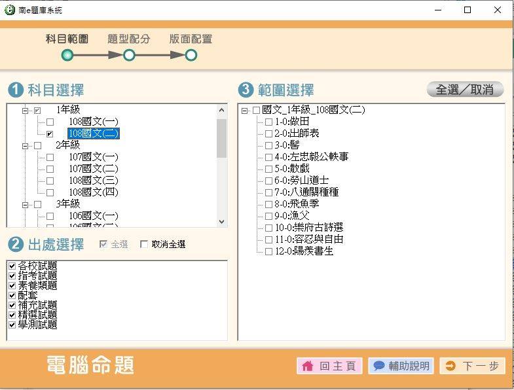Check lesson 11-0:容忍與自由
The height and width of the screenshot is (390, 514).
pyautogui.click(x=269, y=240)
